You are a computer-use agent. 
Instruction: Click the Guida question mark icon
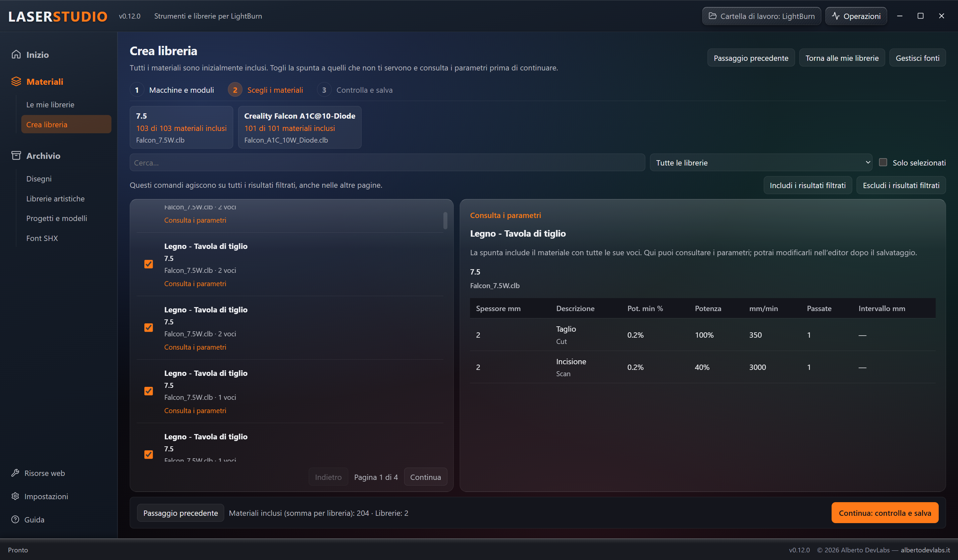coord(15,519)
